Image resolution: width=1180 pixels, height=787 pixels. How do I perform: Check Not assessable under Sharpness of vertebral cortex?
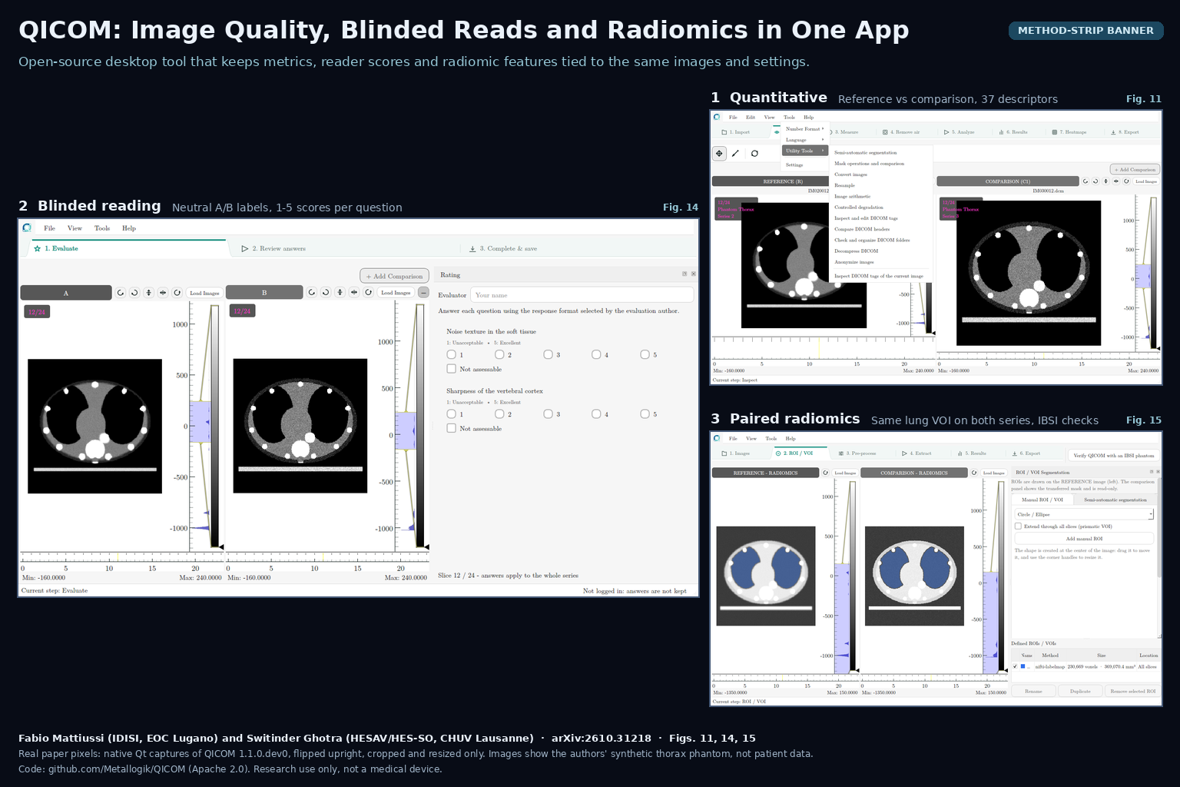[x=451, y=428]
